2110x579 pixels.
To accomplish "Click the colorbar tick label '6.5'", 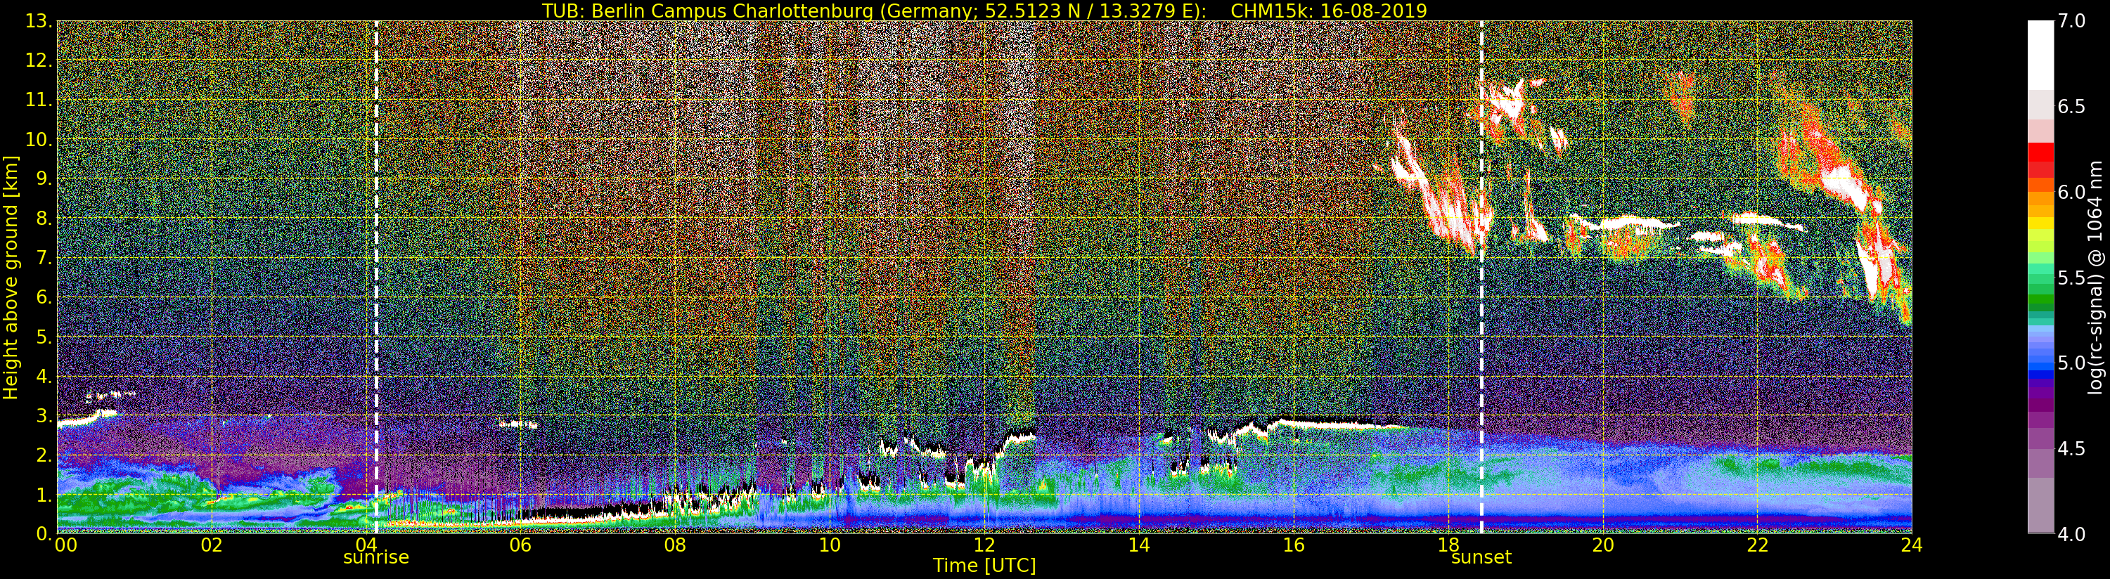I will click(2071, 107).
